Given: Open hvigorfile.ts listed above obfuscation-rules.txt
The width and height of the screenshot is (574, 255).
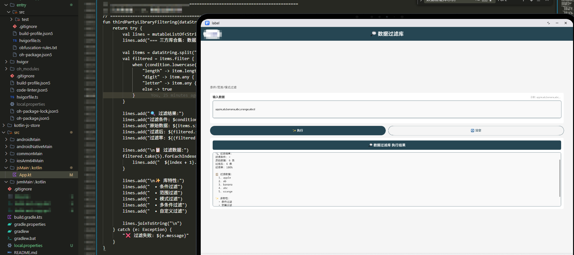Looking at the screenshot, I should point(30,40).
